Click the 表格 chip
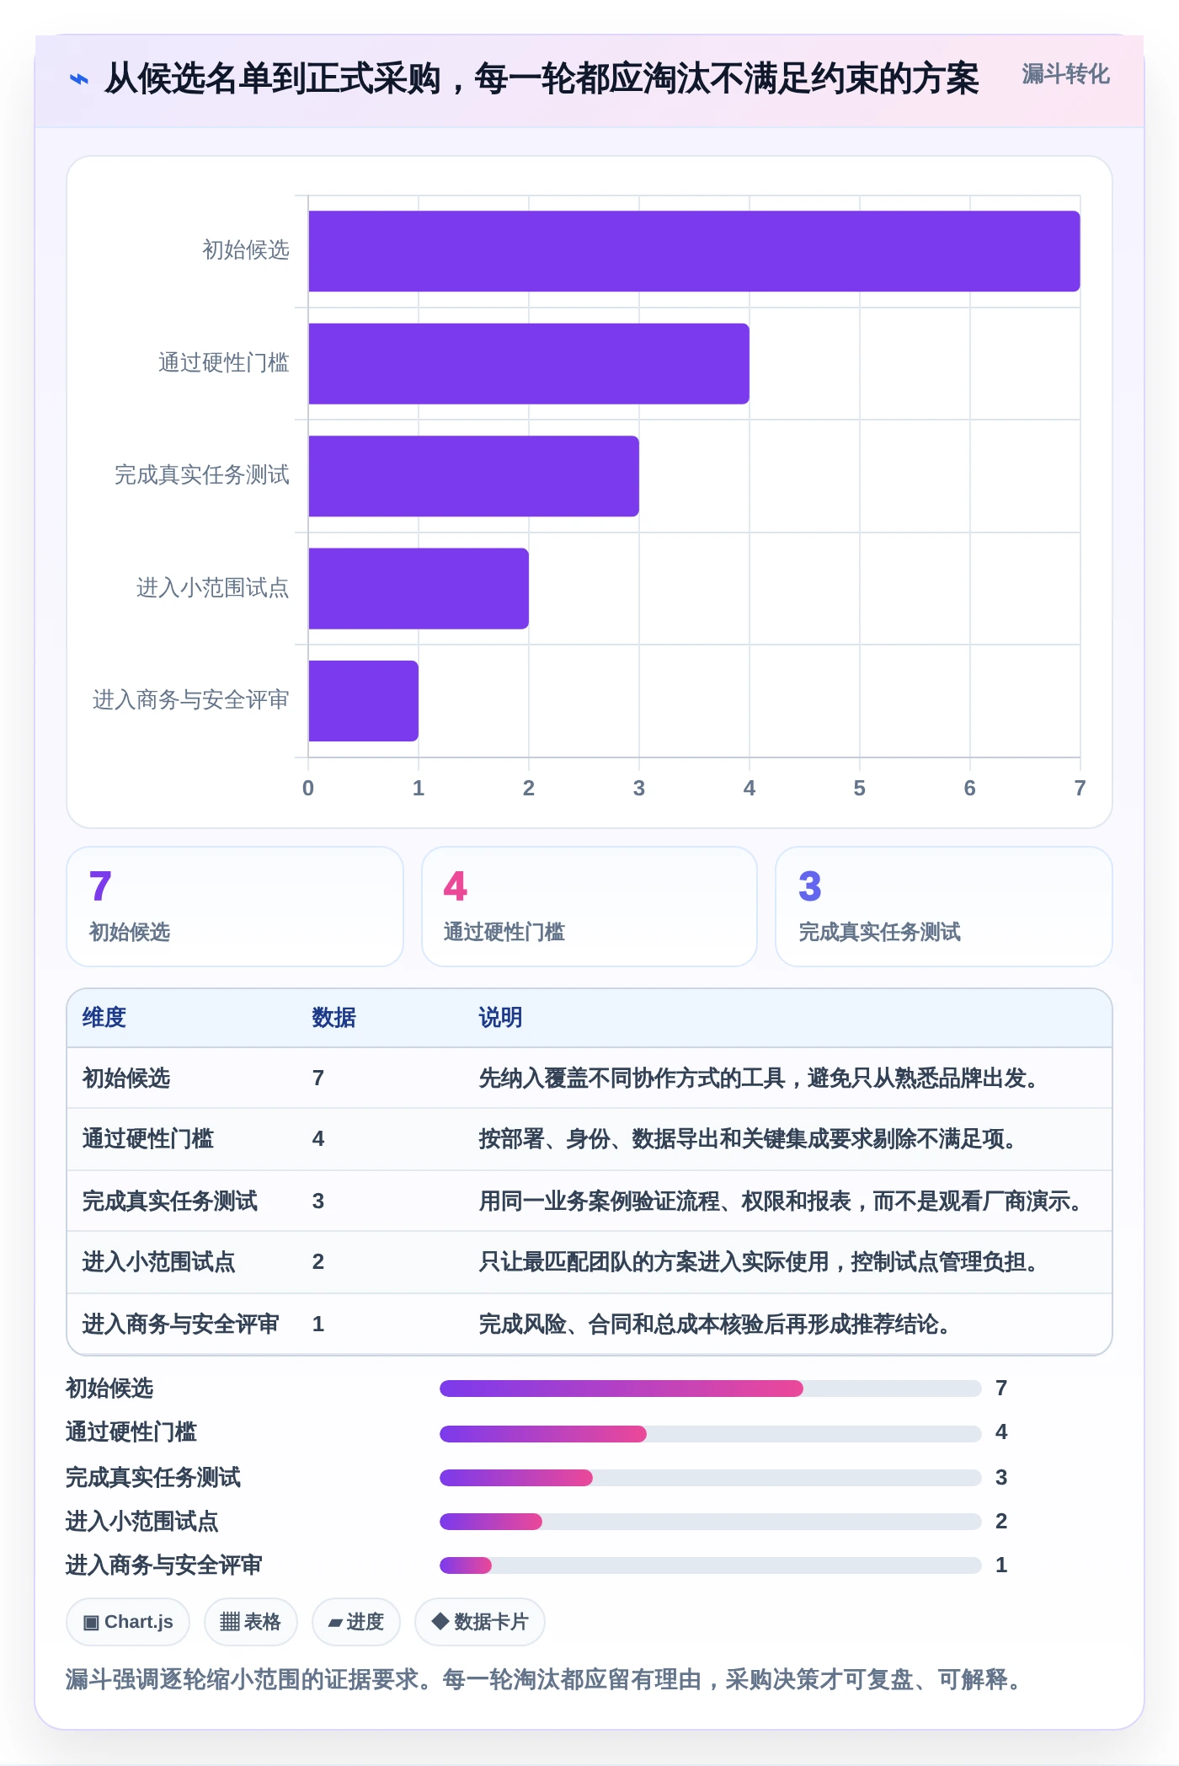The width and height of the screenshot is (1179, 1766). point(251,1622)
